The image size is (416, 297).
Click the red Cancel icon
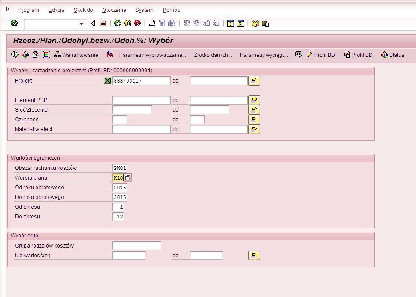138,23
